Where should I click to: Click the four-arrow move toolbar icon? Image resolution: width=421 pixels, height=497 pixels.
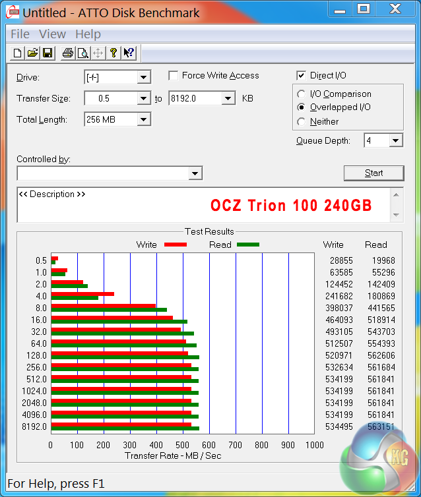click(x=98, y=53)
